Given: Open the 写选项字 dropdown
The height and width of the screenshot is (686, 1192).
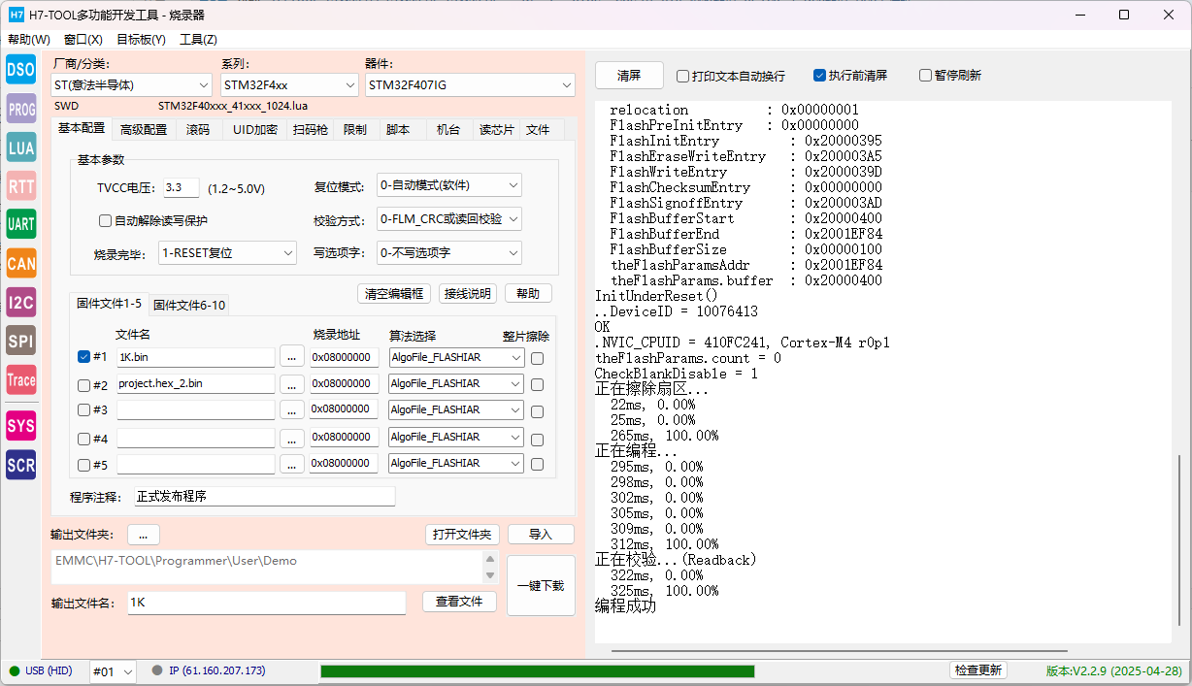Looking at the screenshot, I should point(449,253).
